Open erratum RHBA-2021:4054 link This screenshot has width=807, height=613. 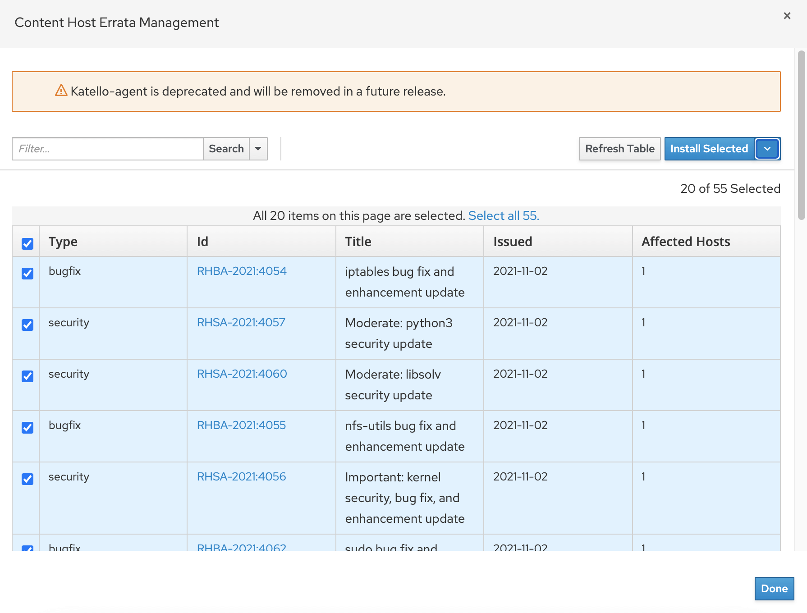242,271
